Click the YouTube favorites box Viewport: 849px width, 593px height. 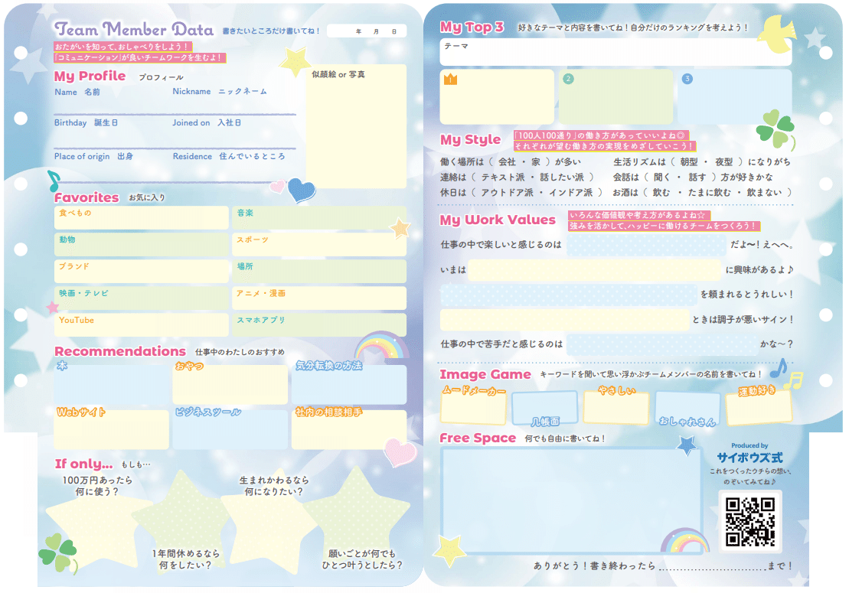click(142, 324)
